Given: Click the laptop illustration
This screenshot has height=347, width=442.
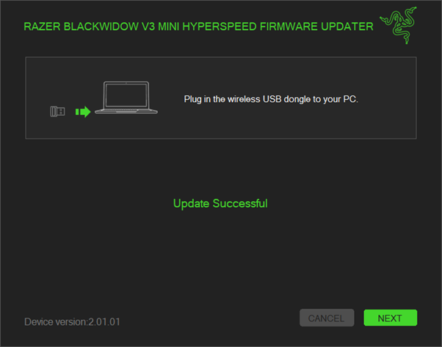Looking at the screenshot, I should click(x=126, y=98).
